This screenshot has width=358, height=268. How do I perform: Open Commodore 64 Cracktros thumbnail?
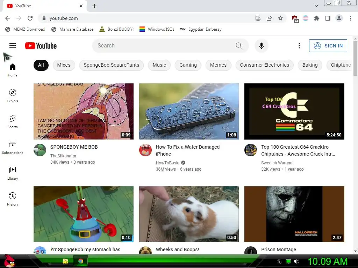(294, 111)
